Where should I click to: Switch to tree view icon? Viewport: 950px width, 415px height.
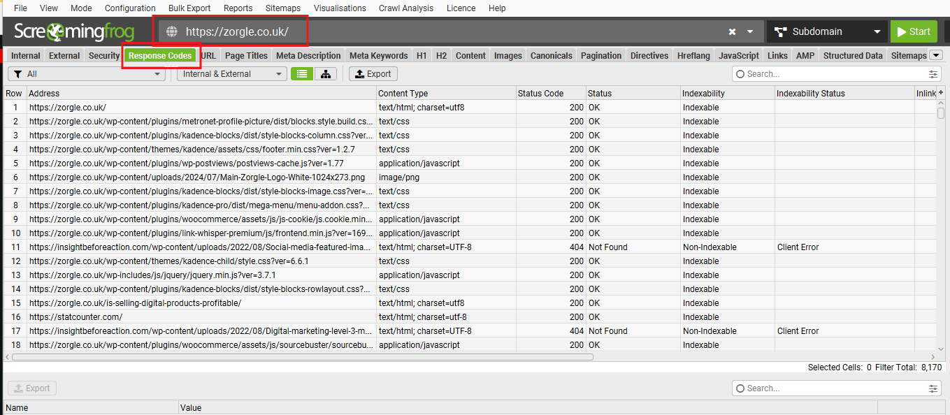point(326,73)
